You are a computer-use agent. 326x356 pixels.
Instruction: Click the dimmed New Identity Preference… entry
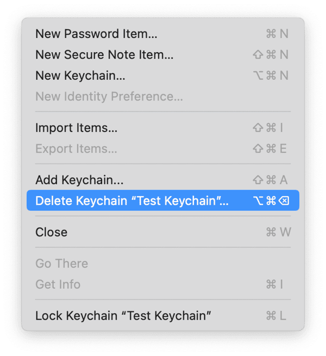point(109,97)
